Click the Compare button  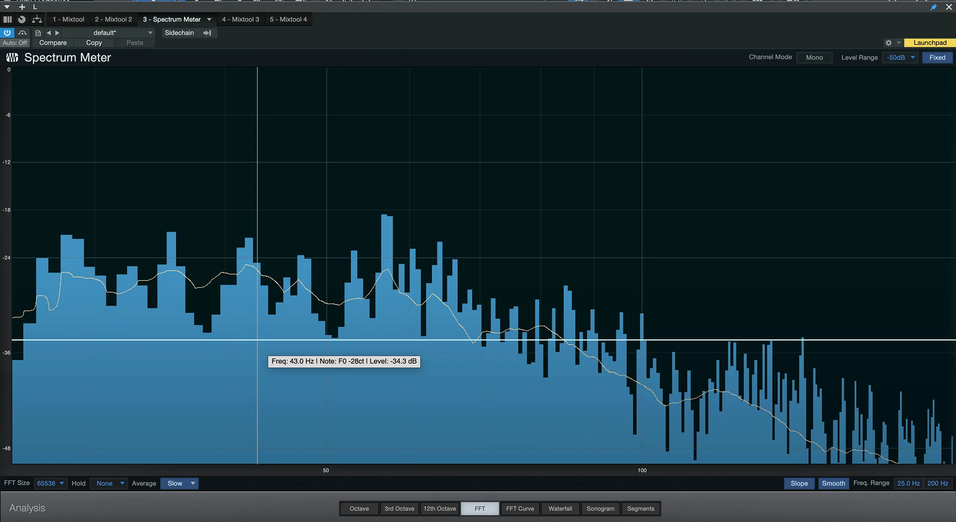(53, 43)
